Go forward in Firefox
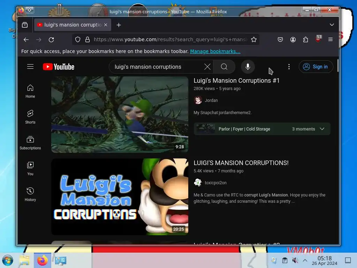 click(x=39, y=40)
